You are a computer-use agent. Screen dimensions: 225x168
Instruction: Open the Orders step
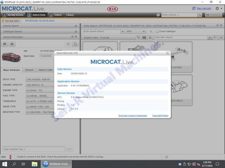[x=56, y=15]
